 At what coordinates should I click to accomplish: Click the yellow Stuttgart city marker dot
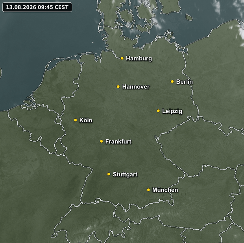point(109,174)
